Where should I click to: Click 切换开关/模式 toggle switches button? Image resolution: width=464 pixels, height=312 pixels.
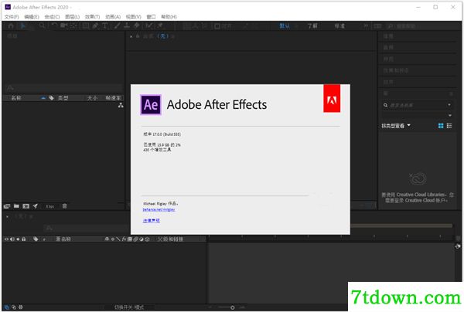(x=129, y=307)
